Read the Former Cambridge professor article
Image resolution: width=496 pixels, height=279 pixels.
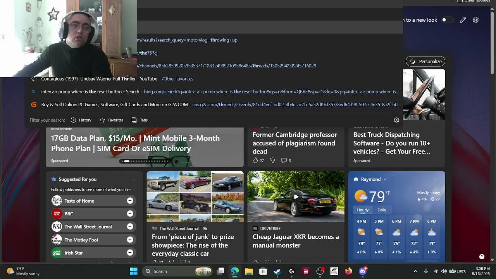click(x=295, y=143)
